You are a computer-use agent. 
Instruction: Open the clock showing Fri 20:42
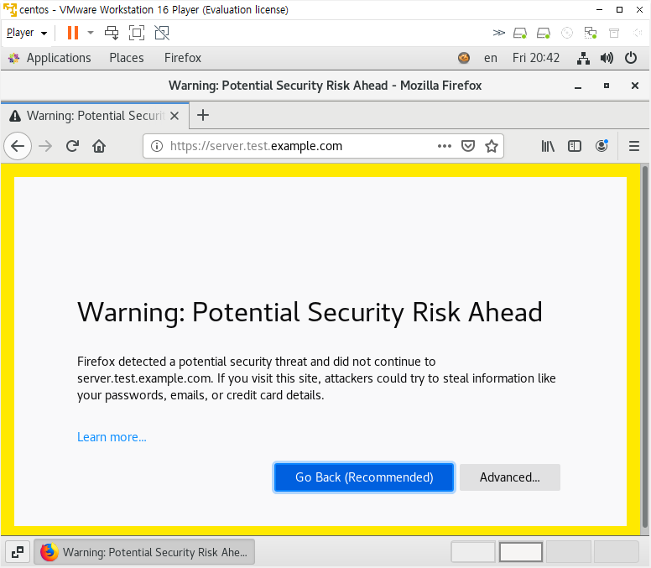tap(536, 58)
